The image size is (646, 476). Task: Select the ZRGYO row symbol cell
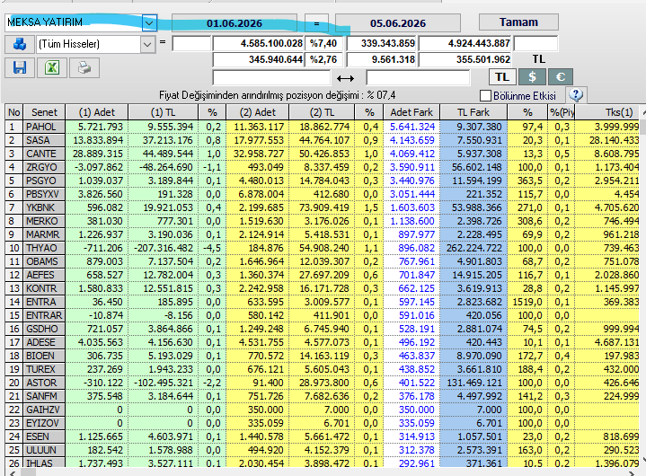tap(44, 167)
